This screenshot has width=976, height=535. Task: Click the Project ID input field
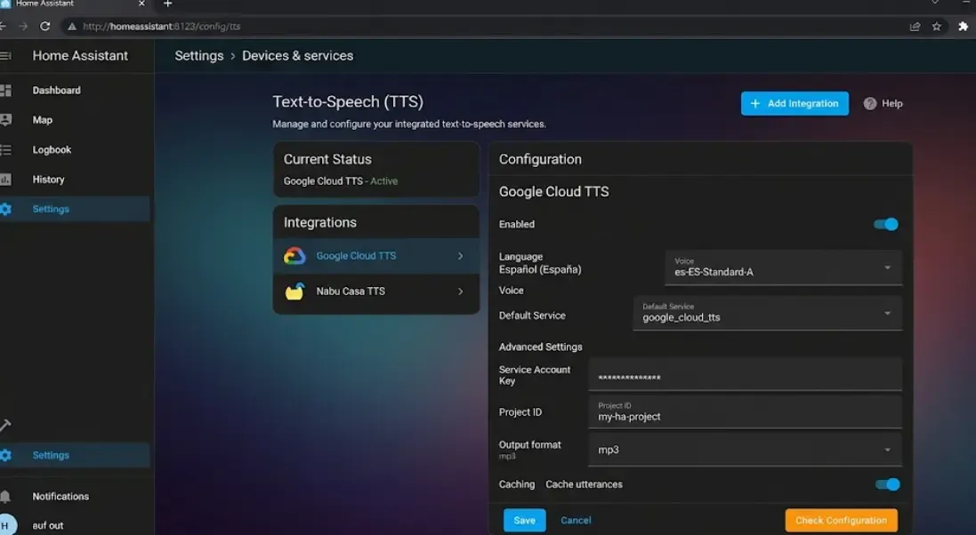point(747,411)
